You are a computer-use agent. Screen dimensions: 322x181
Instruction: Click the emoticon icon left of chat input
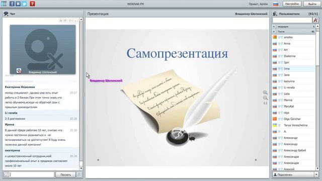(x=6, y=174)
